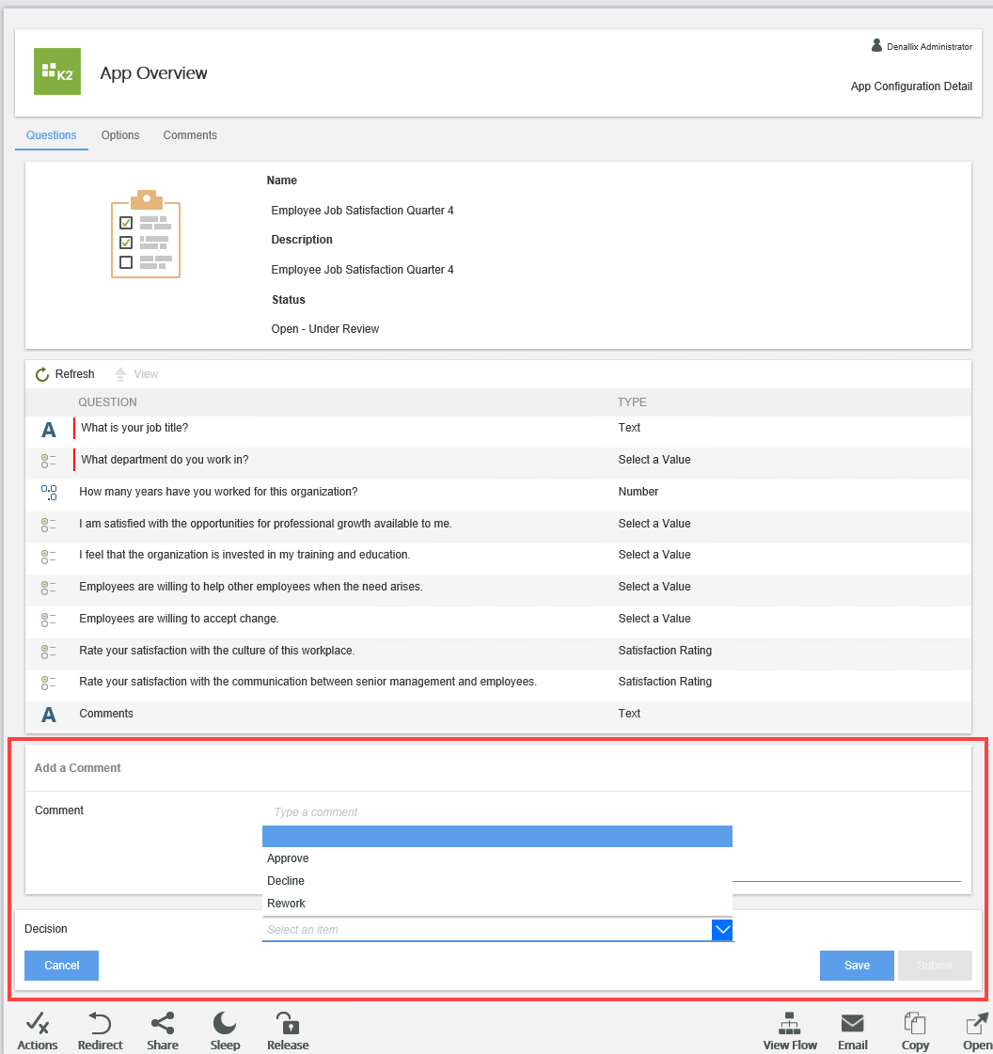Click the Cancel button
The height and width of the screenshot is (1054, 993).
point(62,966)
